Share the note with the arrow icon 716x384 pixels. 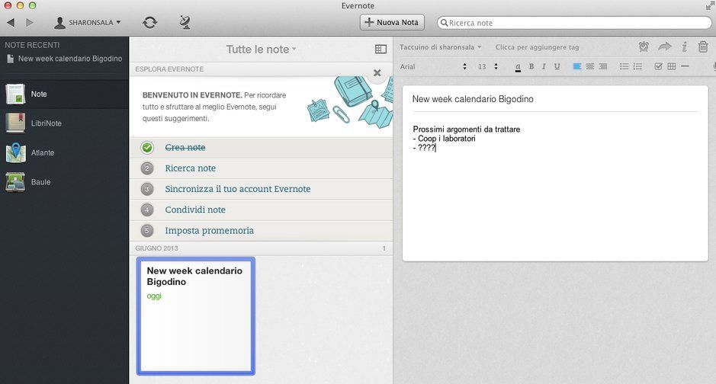coord(664,46)
